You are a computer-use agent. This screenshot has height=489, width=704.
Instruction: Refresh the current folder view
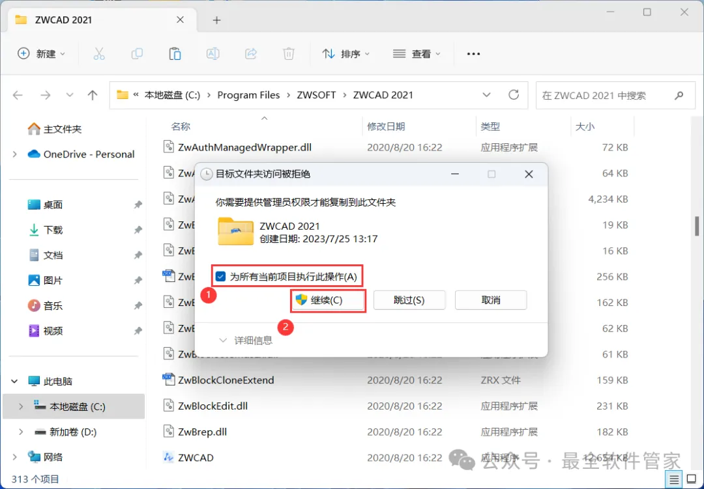[514, 94]
